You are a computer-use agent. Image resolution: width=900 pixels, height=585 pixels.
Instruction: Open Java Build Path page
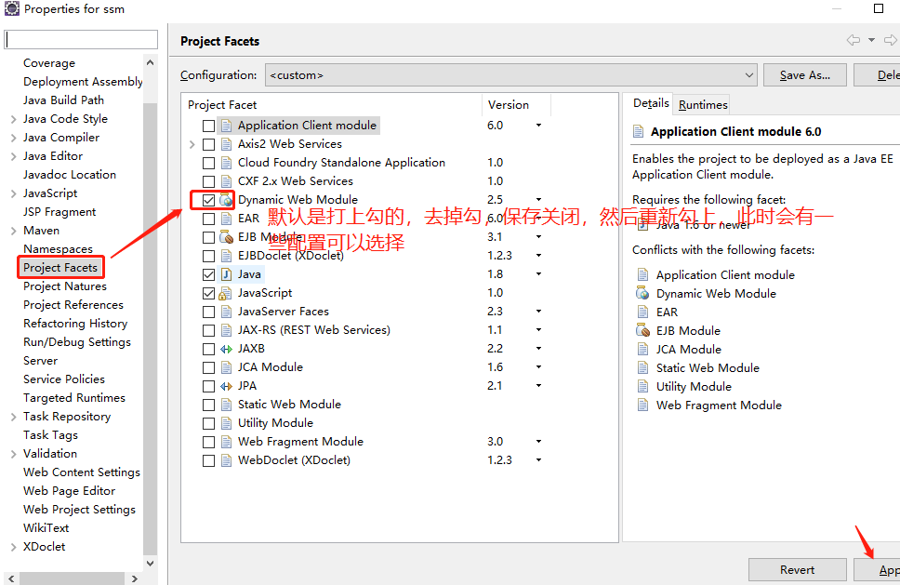tap(64, 100)
